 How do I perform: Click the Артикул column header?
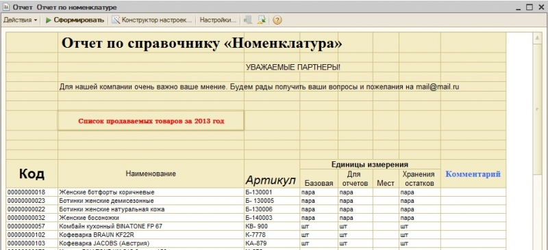[272, 173]
